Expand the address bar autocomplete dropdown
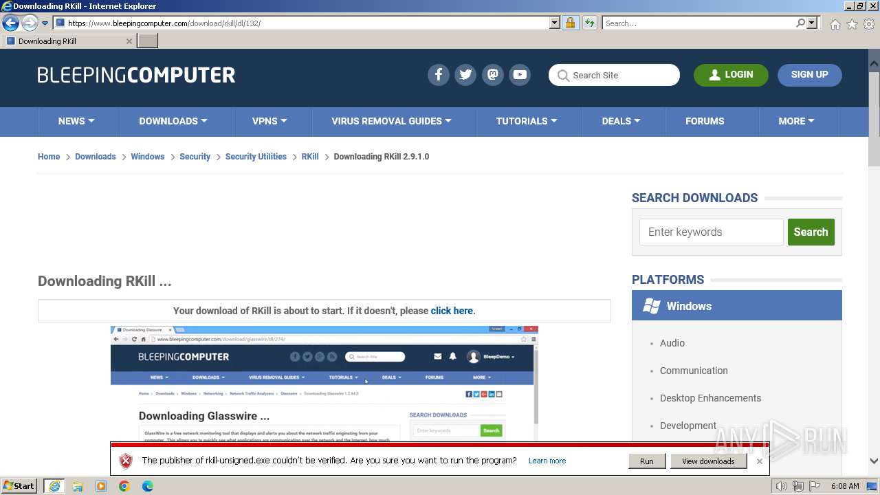The image size is (880, 495). (555, 23)
